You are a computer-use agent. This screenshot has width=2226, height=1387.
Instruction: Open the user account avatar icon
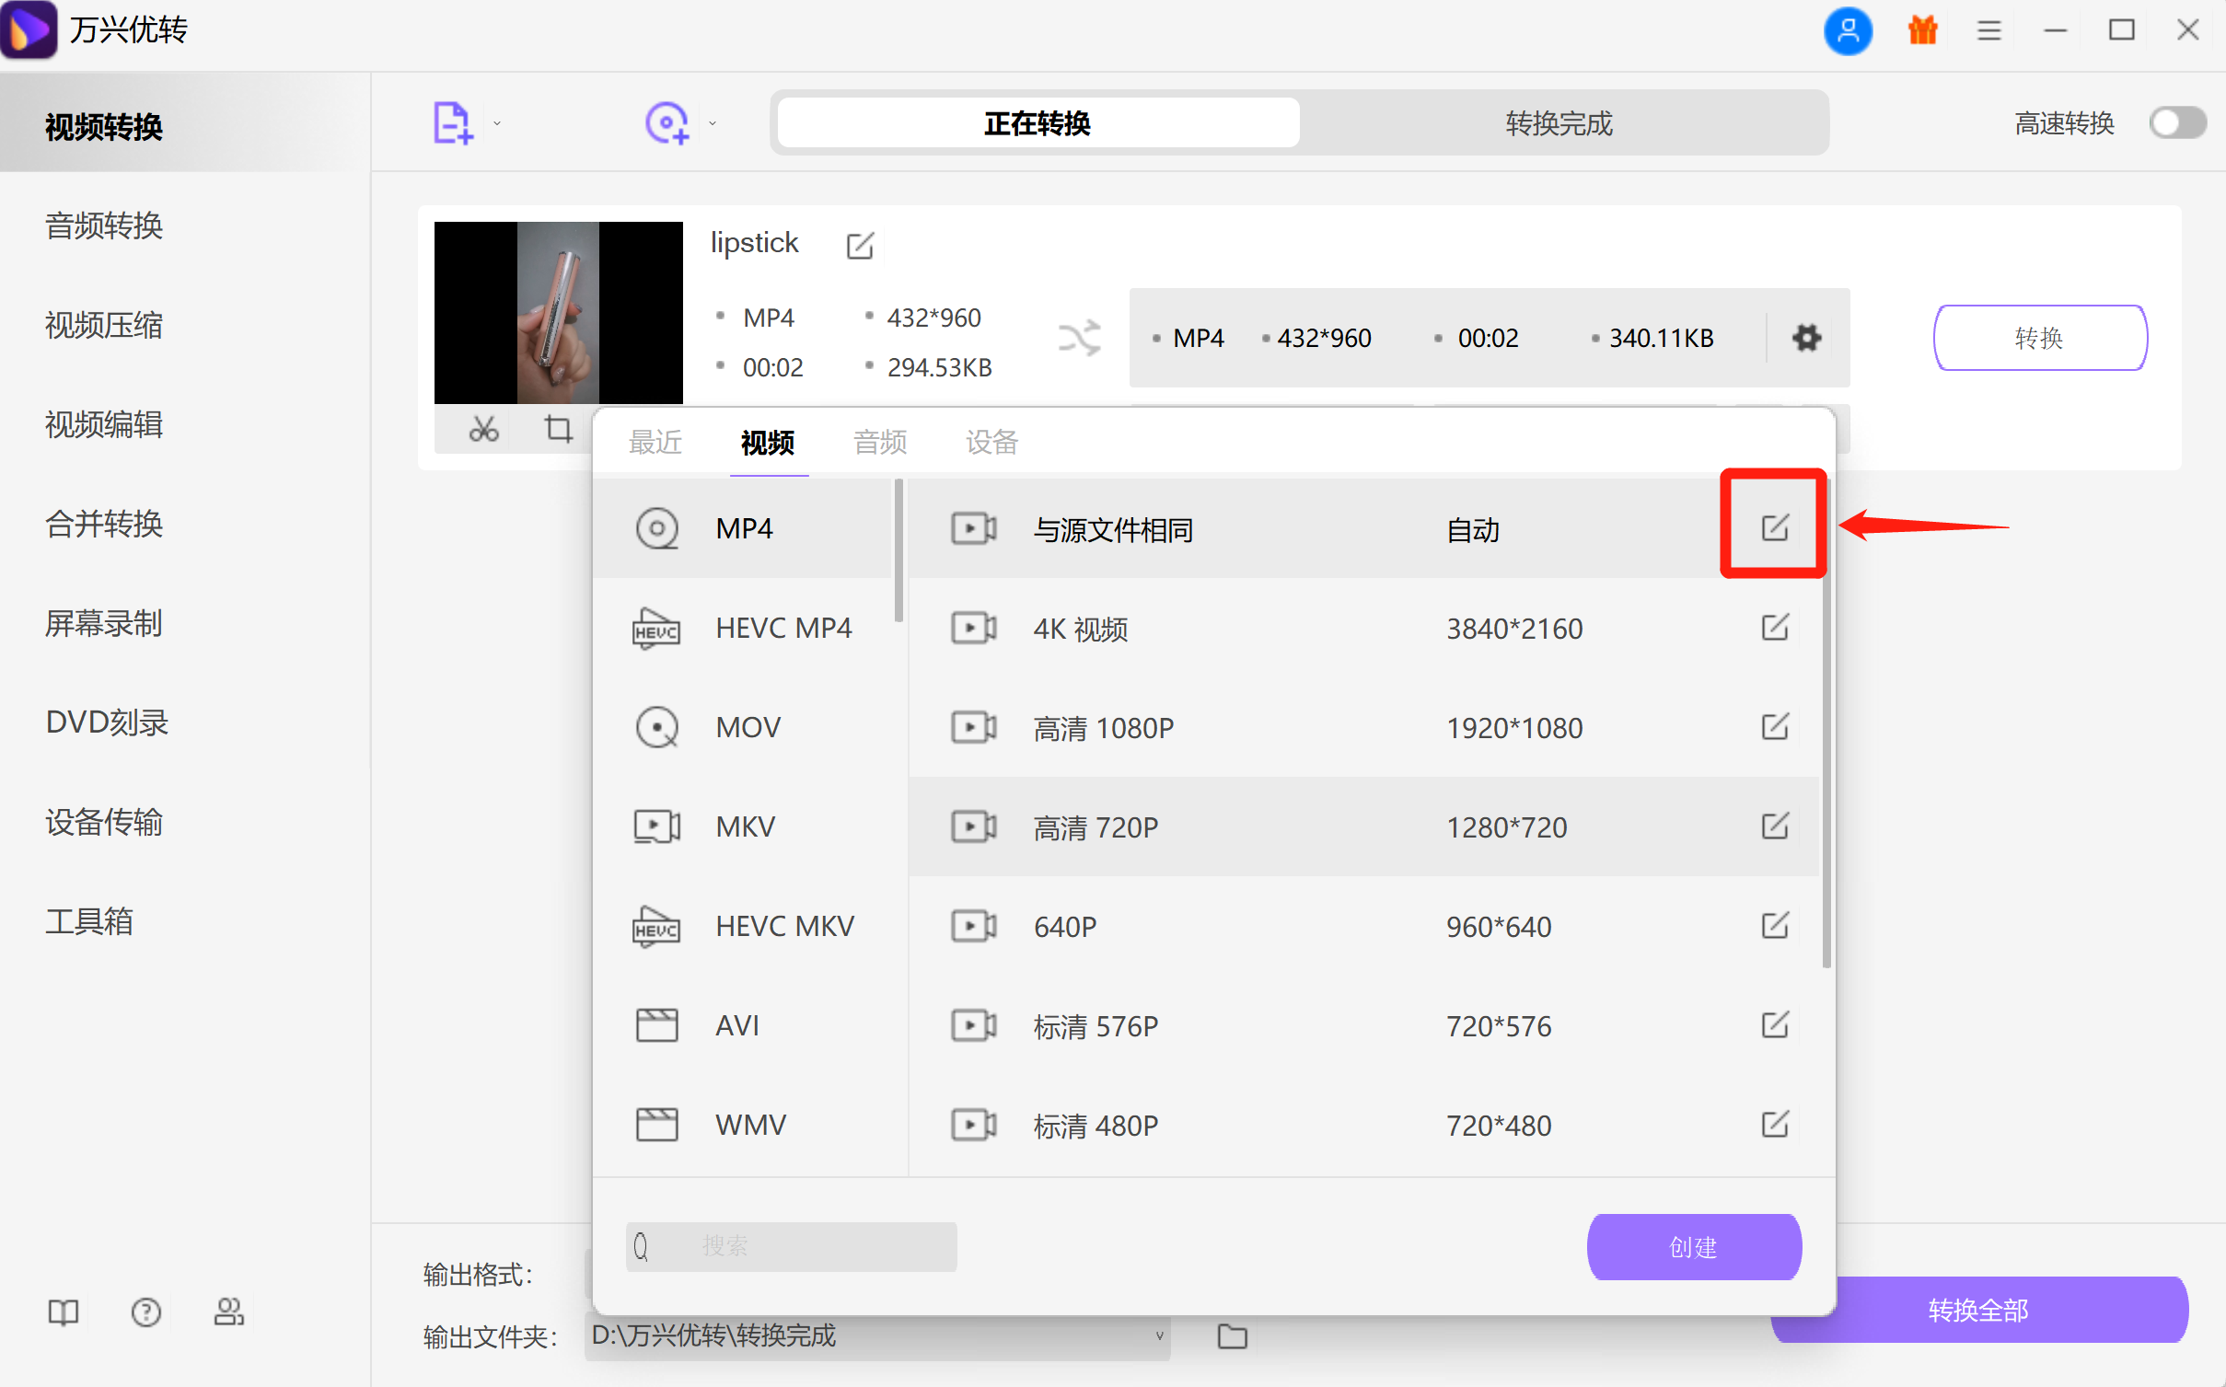tap(1847, 31)
